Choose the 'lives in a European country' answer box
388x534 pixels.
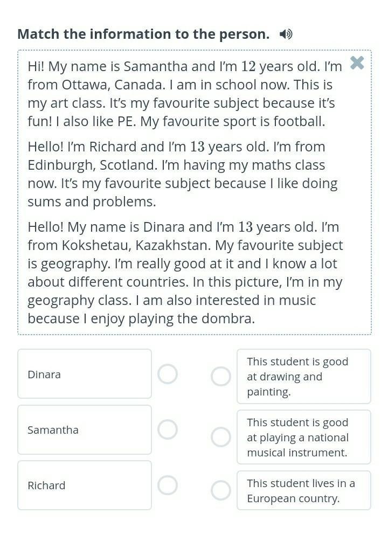(x=303, y=490)
